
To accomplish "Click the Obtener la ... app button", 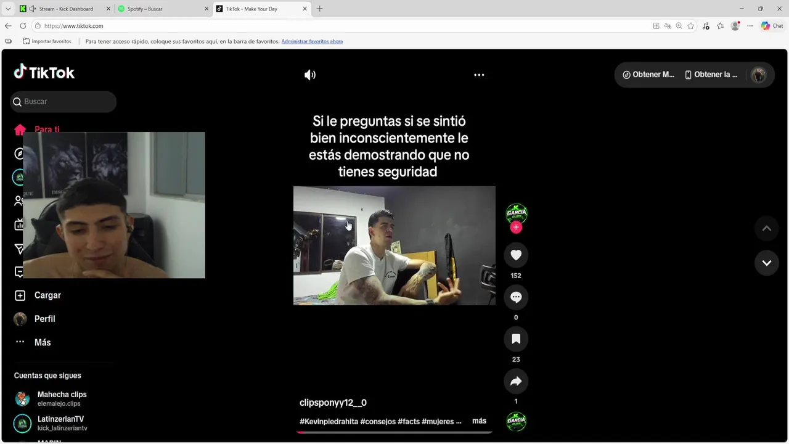I will [711, 75].
